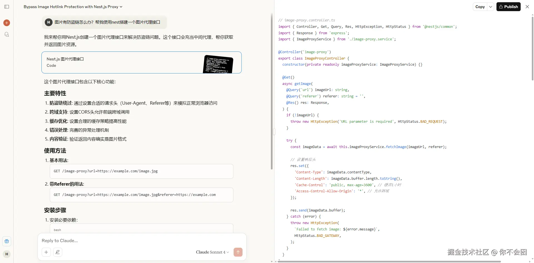The height and width of the screenshot is (263, 534).
Task: Toggle the left sidebar panel icon
Action: [7, 7]
